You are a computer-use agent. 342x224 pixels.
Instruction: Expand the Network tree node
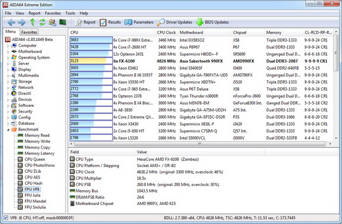[x=8, y=88]
